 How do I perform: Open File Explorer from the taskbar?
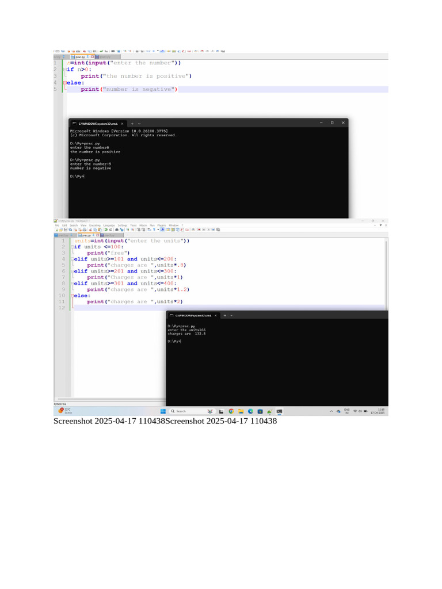click(x=241, y=411)
